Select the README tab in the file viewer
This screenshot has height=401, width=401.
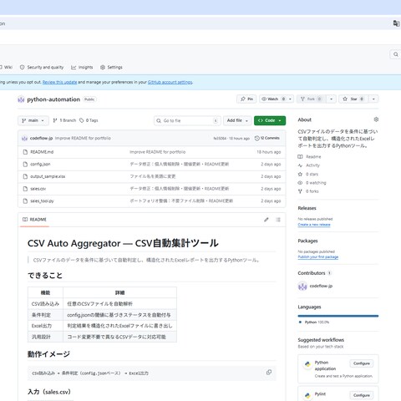(x=34, y=220)
